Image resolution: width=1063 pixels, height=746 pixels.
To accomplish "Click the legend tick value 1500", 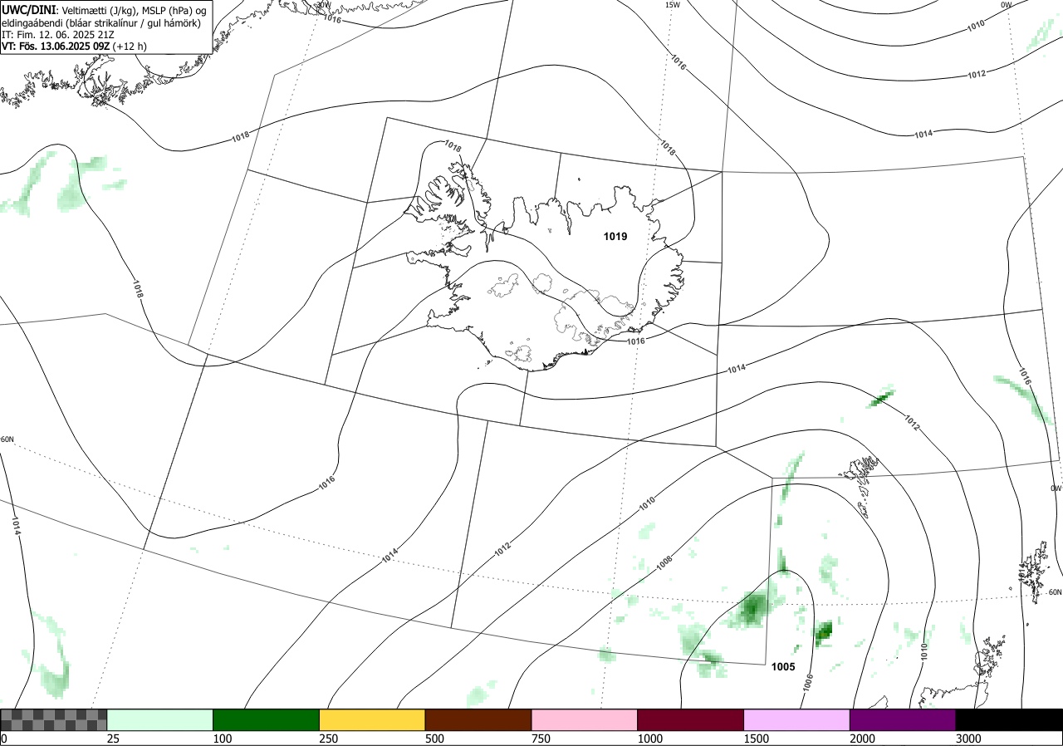I will coord(756,739).
